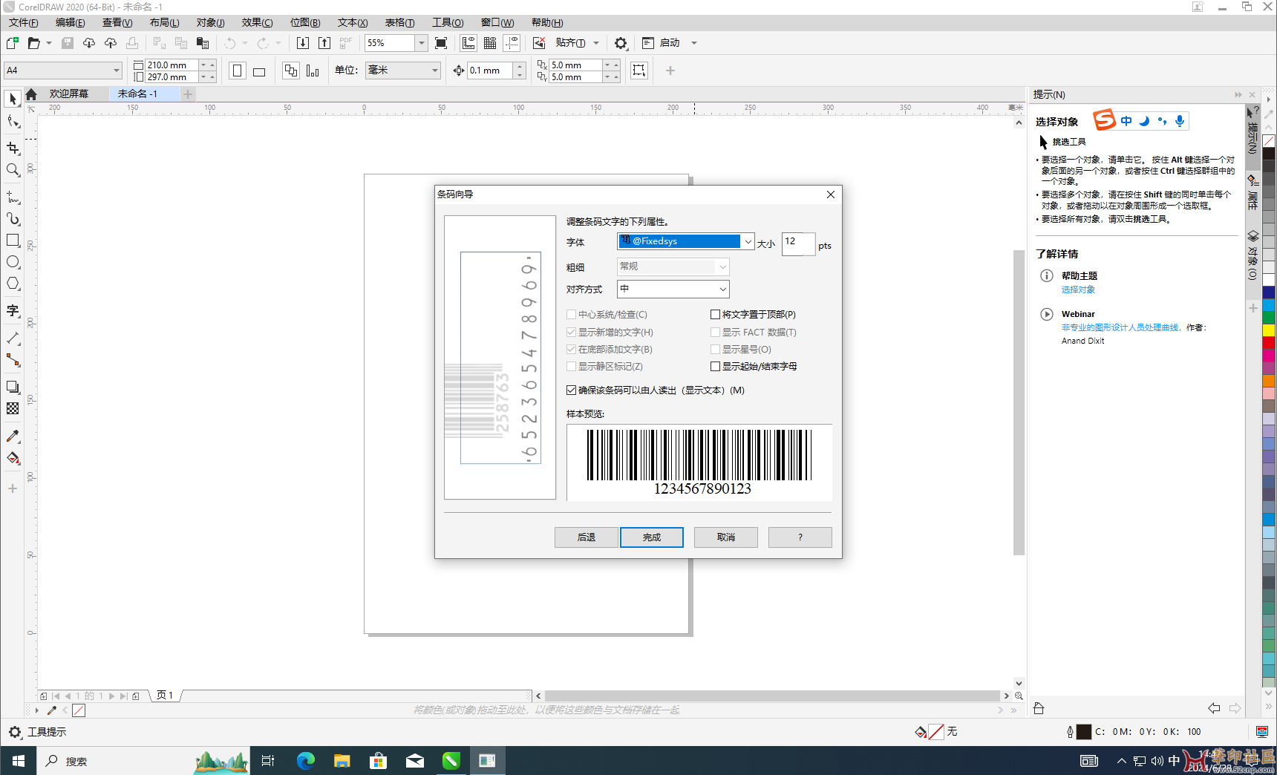Uncheck 确保该条码可以由人读出 checkbox
This screenshot has width=1277, height=775.
tap(571, 390)
